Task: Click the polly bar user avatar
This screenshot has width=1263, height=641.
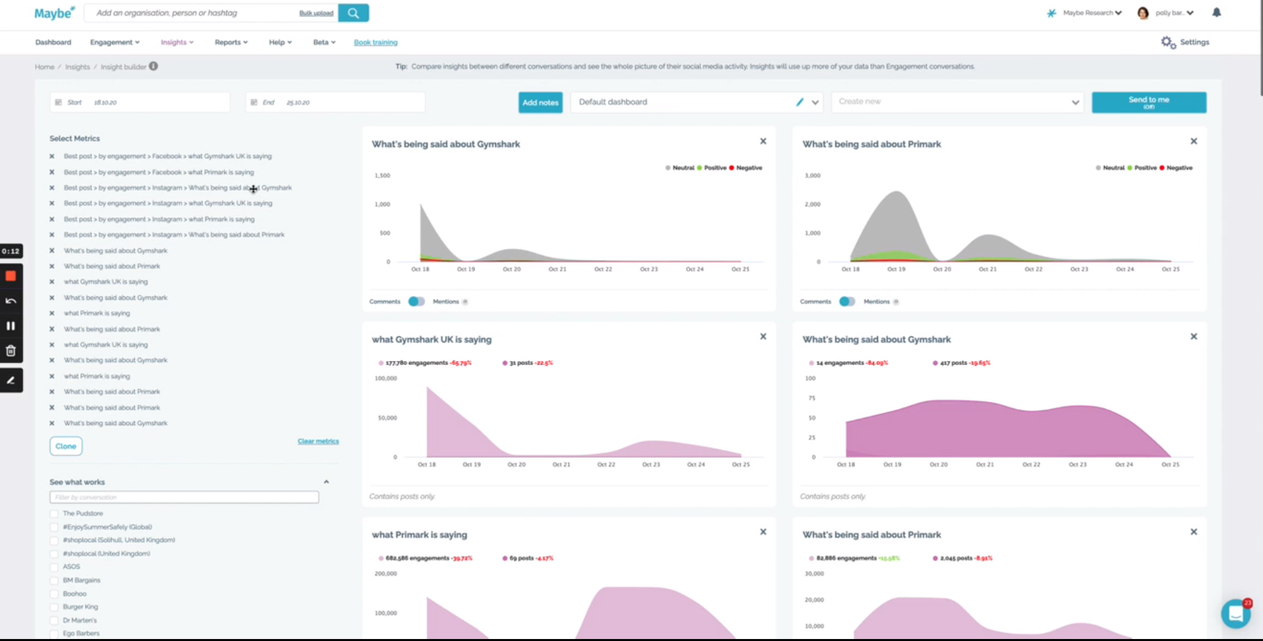Action: click(1143, 13)
